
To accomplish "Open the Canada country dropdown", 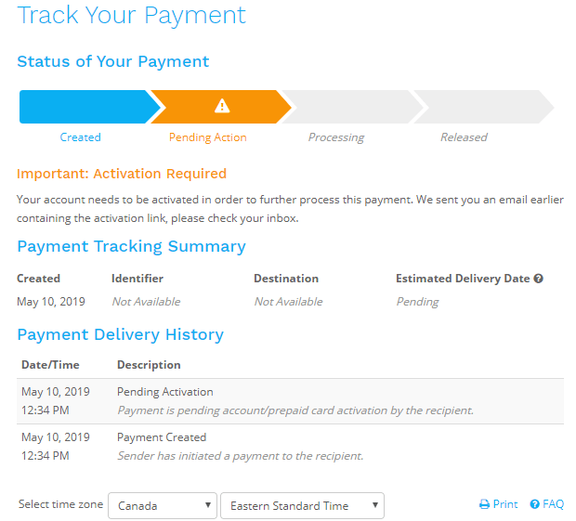I will pyautogui.click(x=163, y=505).
